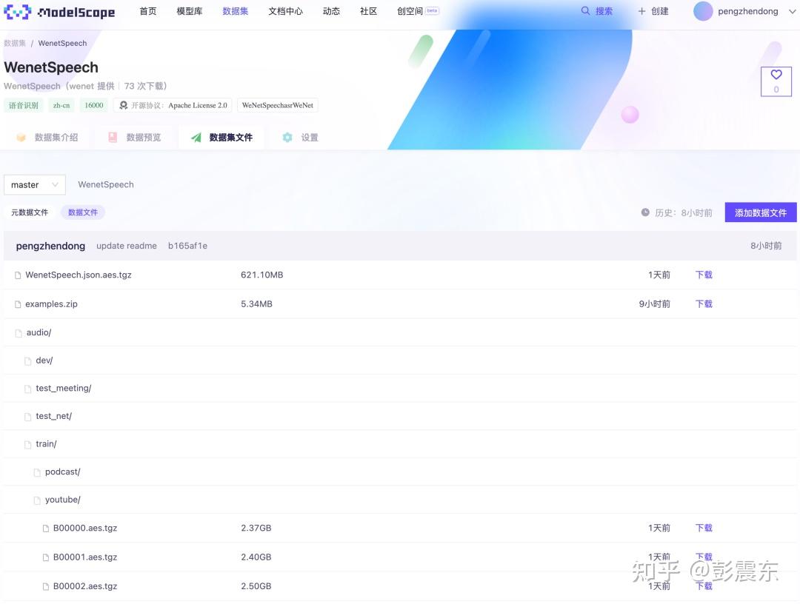Collapse the youtube/ folder
This screenshot has width=800, height=604.
coord(62,500)
